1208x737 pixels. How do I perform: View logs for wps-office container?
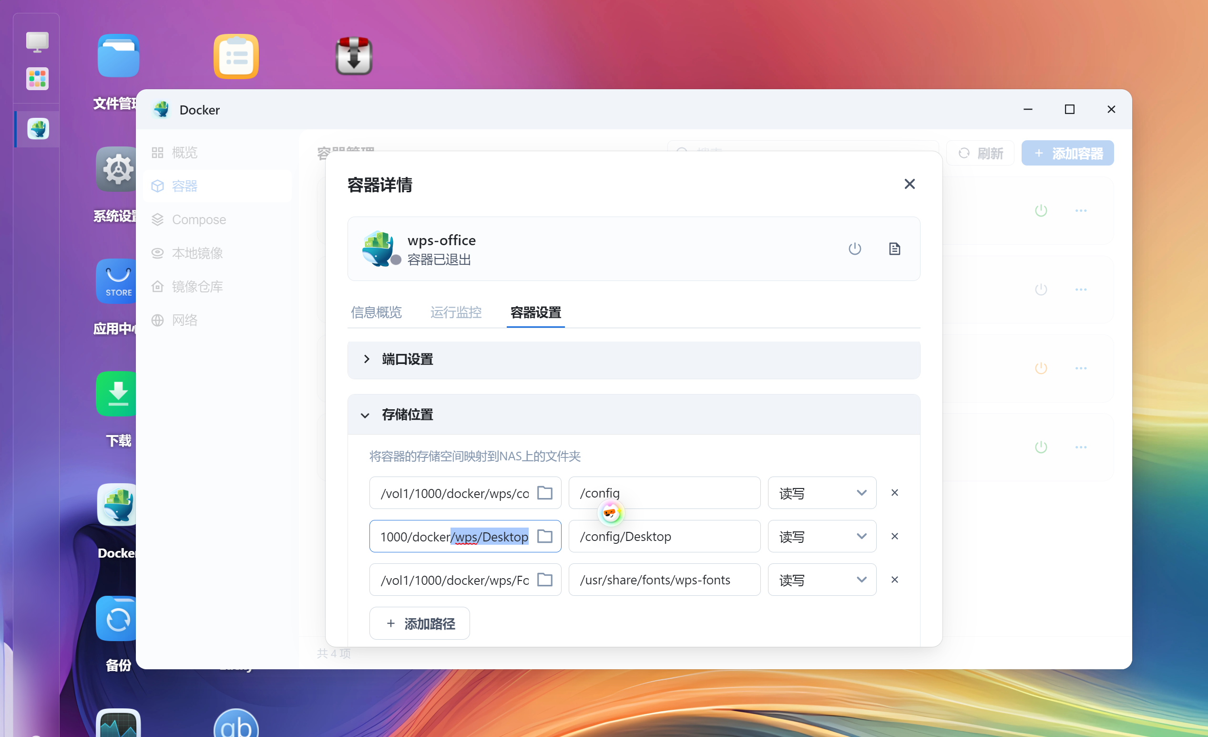tap(894, 249)
